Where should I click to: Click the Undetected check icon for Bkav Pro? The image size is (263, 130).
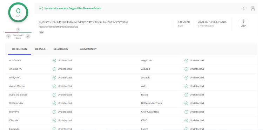click(54, 112)
